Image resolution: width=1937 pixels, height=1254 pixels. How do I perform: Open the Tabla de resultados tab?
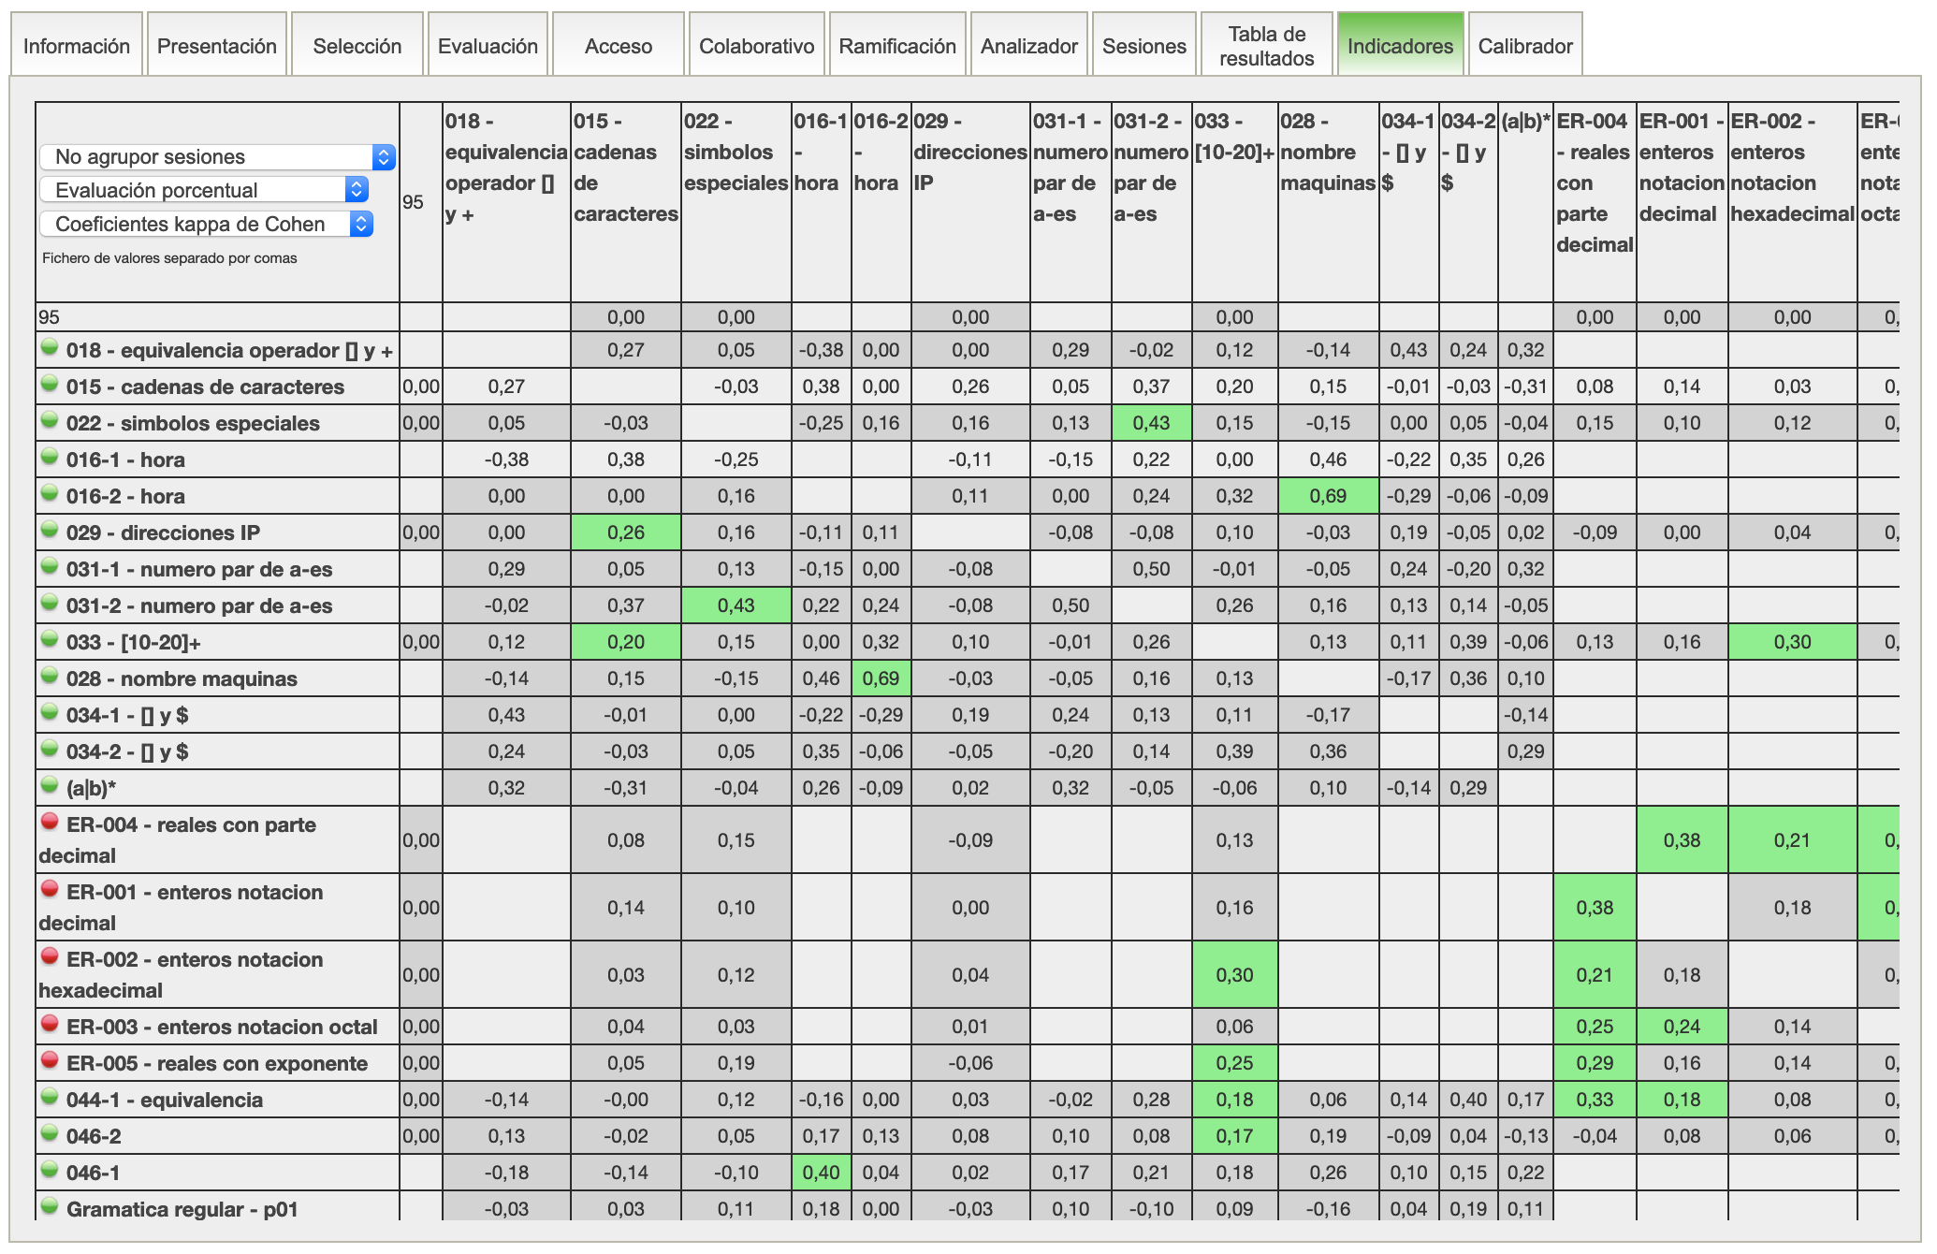(1266, 46)
